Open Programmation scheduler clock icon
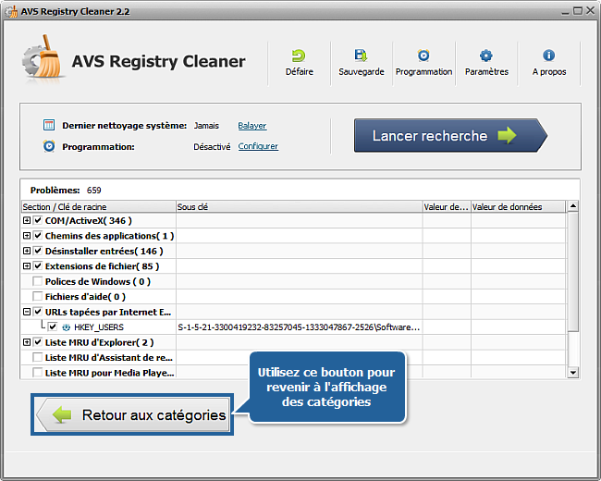This screenshot has width=601, height=481. click(423, 55)
